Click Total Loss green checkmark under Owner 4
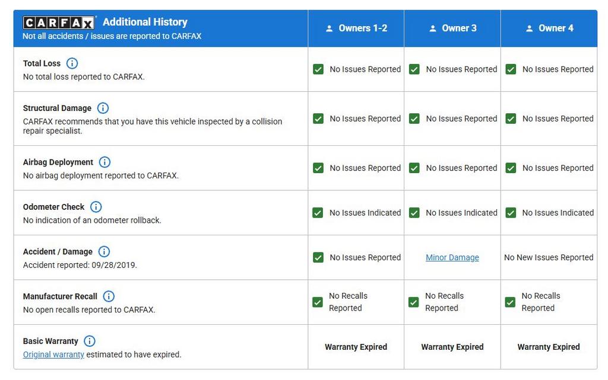This screenshot has height=380, width=608. point(511,69)
